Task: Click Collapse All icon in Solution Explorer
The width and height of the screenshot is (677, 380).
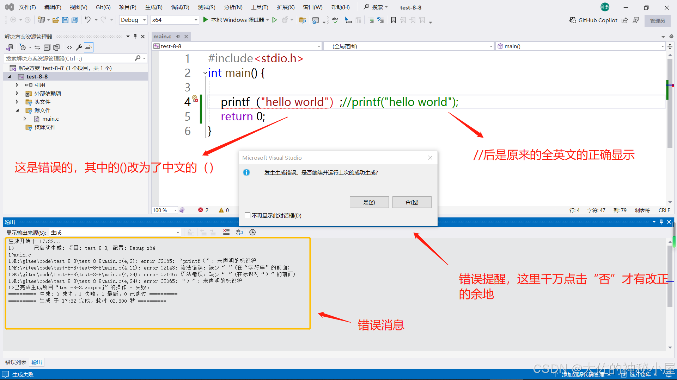Action: (x=47, y=47)
